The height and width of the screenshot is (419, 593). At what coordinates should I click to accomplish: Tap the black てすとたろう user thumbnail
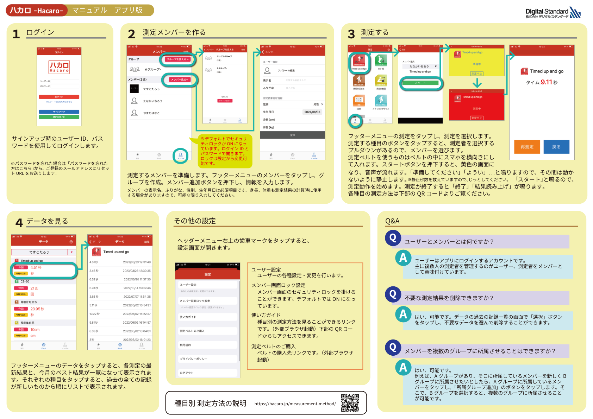click(134, 89)
